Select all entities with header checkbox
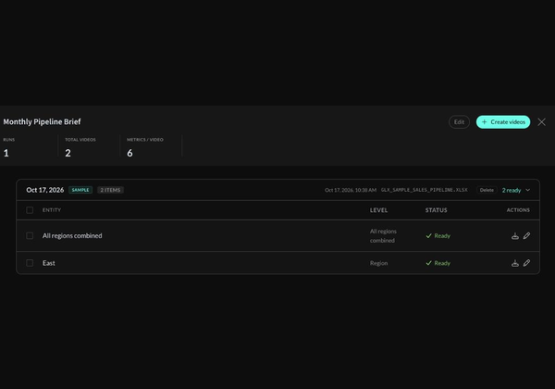 pyautogui.click(x=30, y=210)
